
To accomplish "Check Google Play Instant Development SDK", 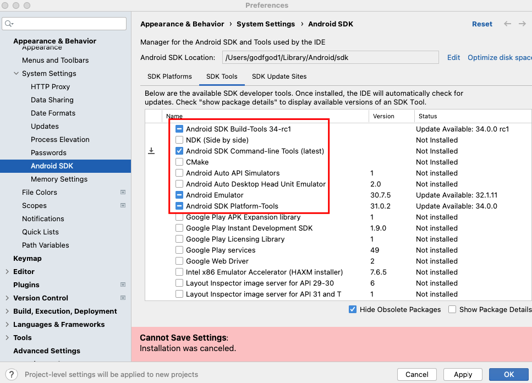I will coord(179,228).
